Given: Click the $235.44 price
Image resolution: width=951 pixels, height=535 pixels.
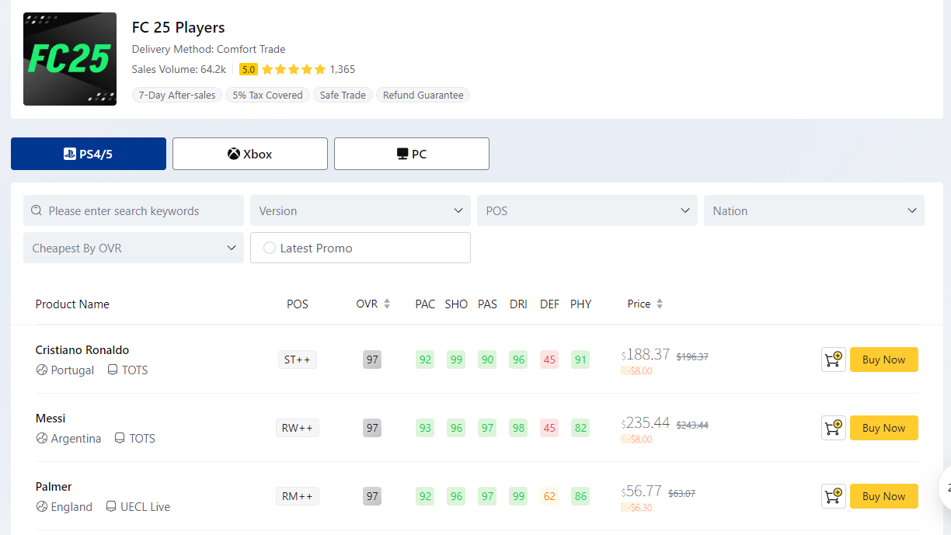Looking at the screenshot, I should coord(646,422).
